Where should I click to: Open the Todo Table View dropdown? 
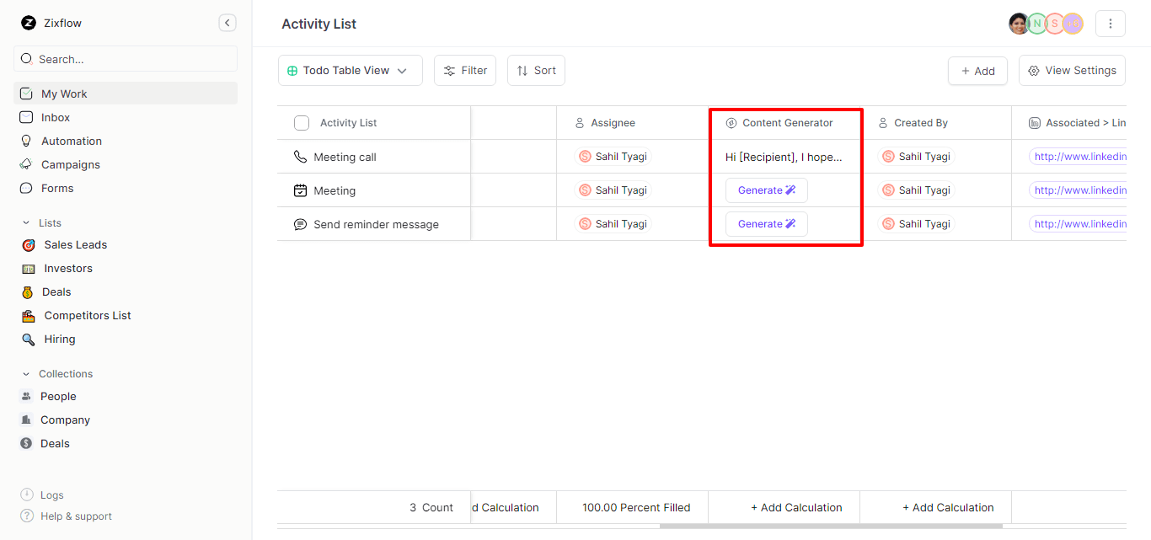(x=350, y=70)
